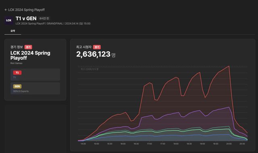Click the LCK league logo
The height and width of the screenshot is (153, 258).
pyautogui.click(x=9, y=21)
